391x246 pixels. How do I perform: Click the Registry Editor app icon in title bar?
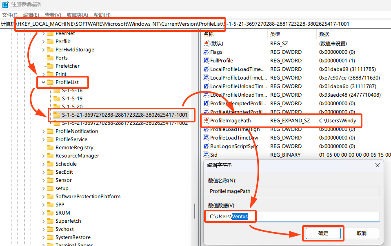point(5,4)
